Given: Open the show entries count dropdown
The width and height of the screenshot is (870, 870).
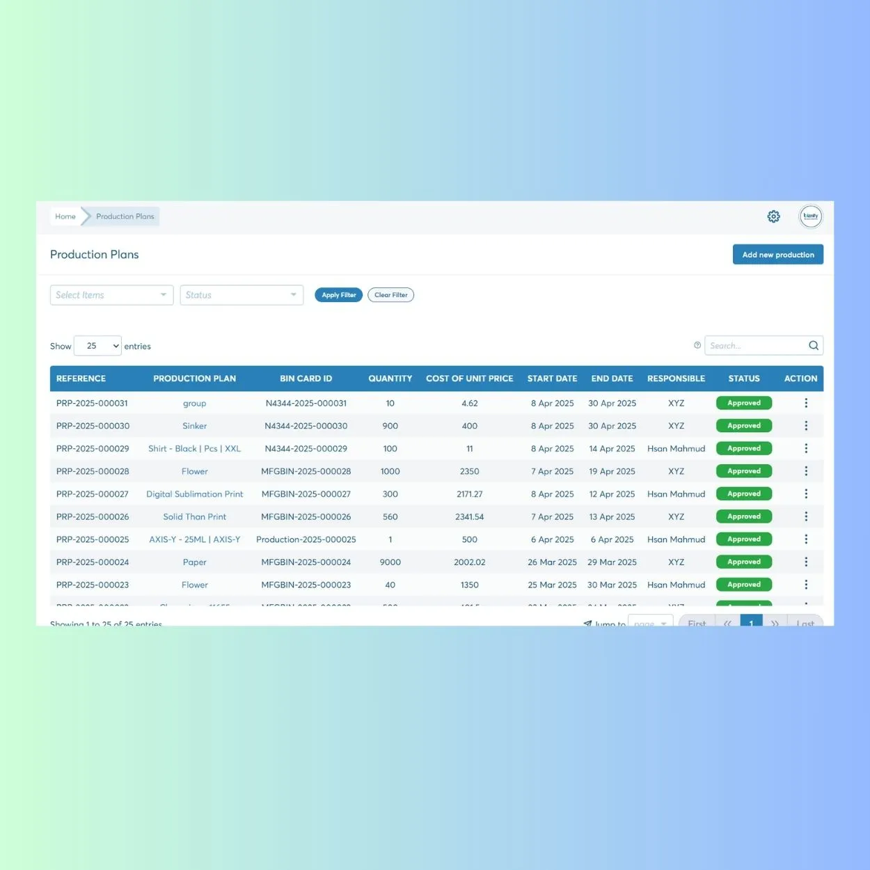Looking at the screenshot, I should [x=97, y=346].
